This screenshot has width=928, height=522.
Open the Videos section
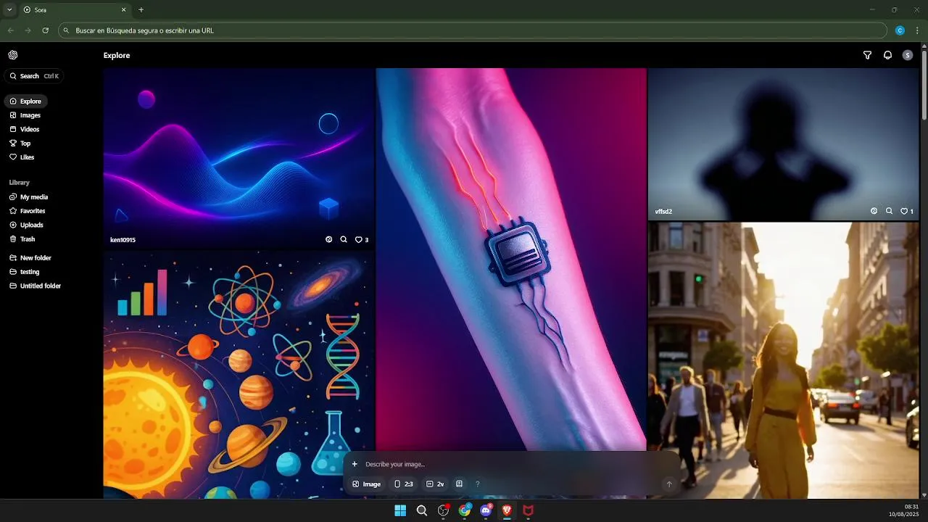pyautogui.click(x=25, y=129)
